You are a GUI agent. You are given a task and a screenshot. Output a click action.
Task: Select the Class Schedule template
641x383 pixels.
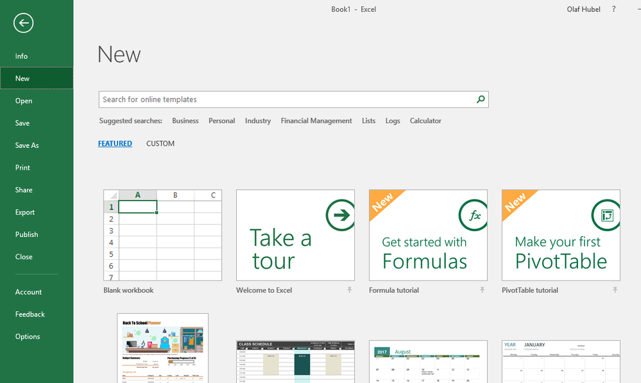click(296, 362)
